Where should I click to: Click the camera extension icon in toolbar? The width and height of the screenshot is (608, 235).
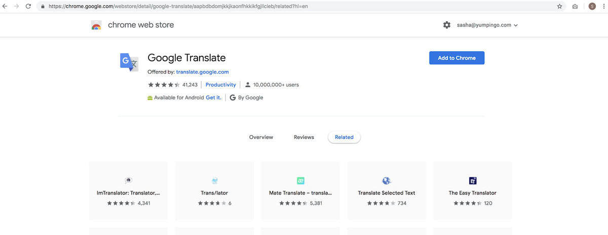pyautogui.click(x=575, y=7)
